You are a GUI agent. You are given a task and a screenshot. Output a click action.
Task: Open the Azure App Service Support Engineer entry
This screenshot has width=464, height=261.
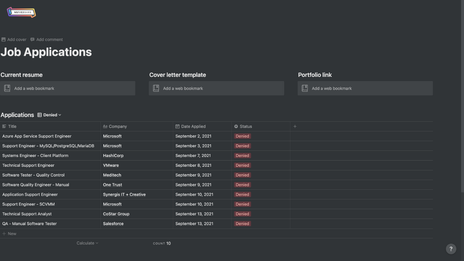click(37, 136)
